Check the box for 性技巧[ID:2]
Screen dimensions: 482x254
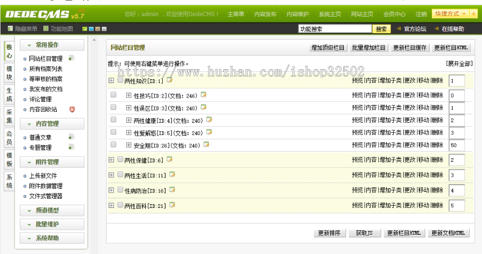[114, 95]
